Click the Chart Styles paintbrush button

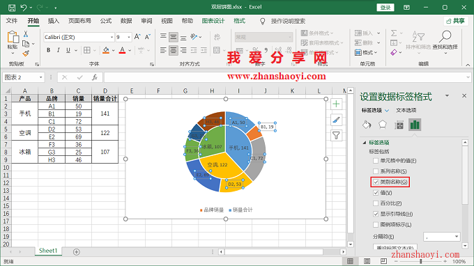336,120
